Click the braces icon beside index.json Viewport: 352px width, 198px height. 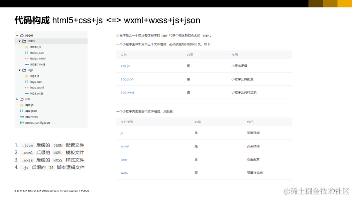(27, 53)
